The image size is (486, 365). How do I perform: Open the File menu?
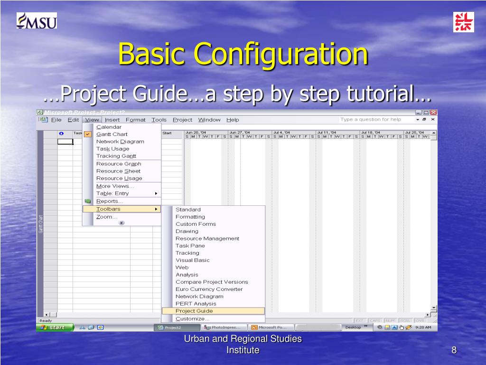56,120
